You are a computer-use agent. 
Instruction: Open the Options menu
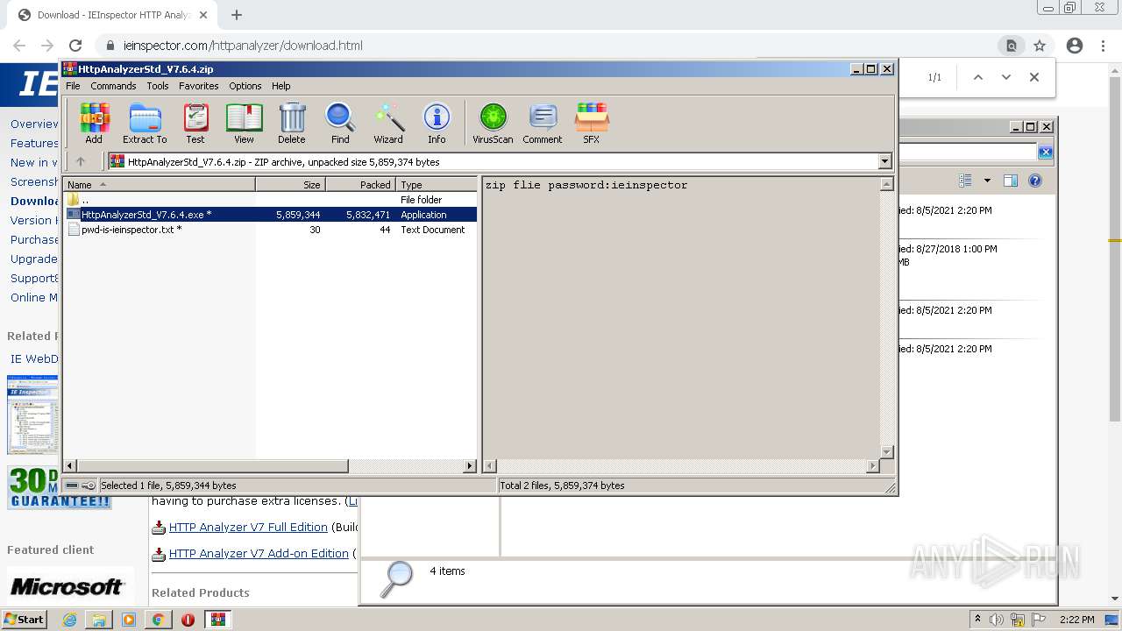point(245,86)
